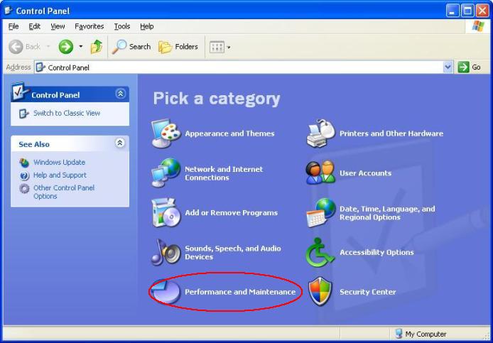Click the User Accounts text link
The image size is (493, 343).
point(365,173)
